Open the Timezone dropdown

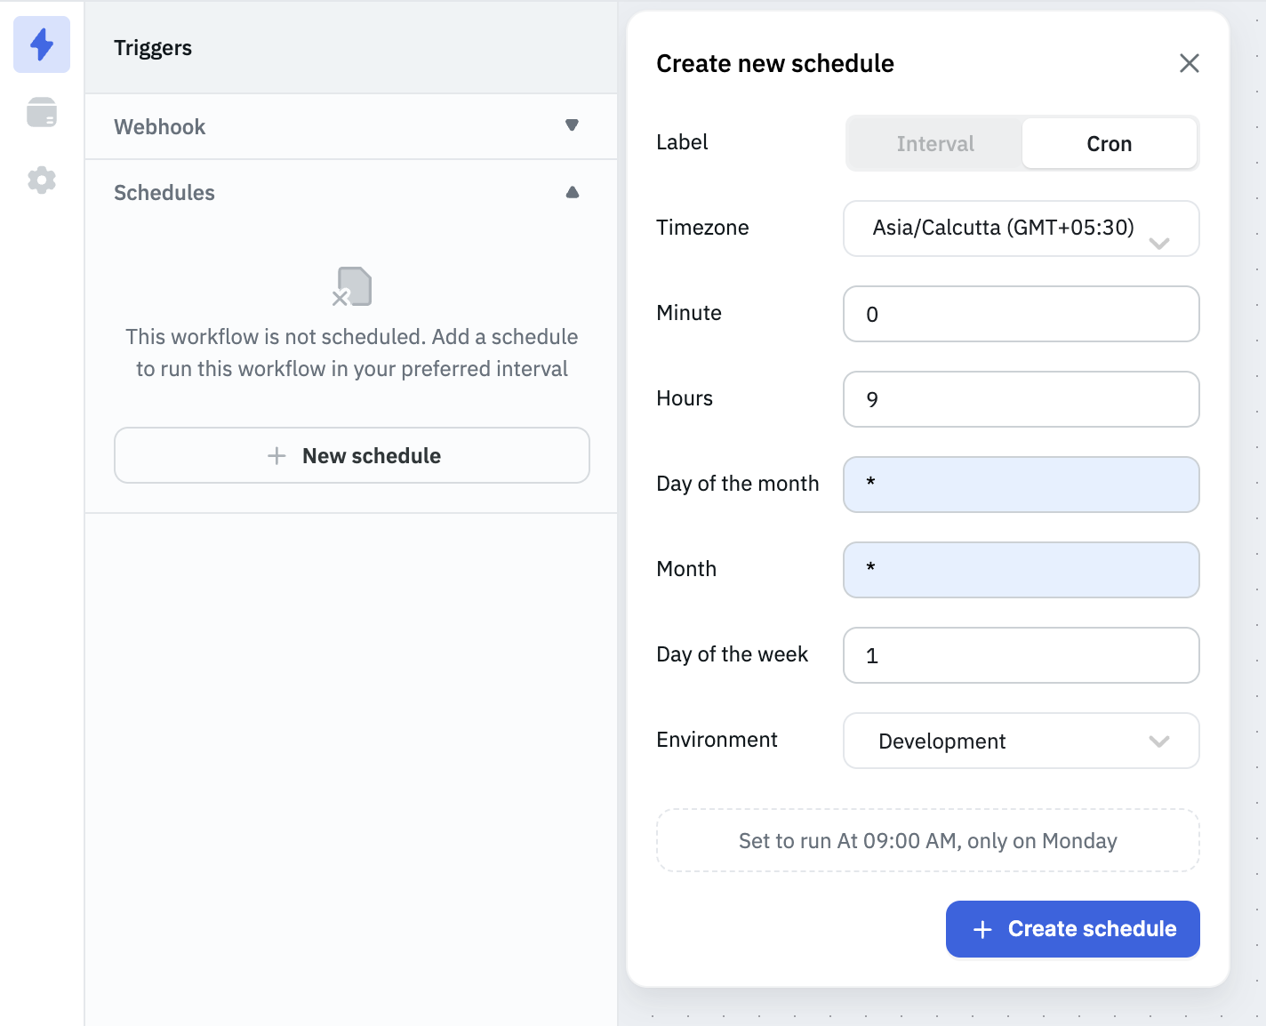coord(1021,228)
